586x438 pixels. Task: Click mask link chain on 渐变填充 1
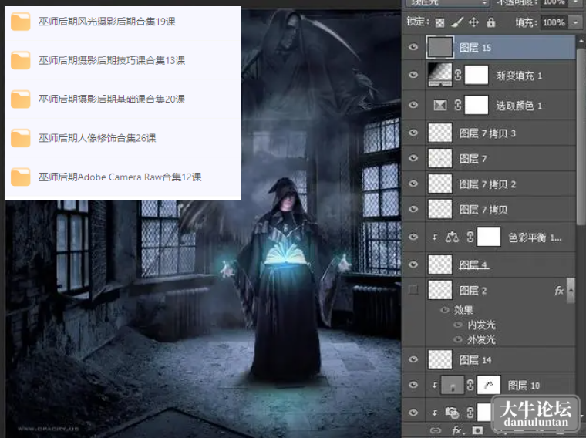[x=458, y=75]
